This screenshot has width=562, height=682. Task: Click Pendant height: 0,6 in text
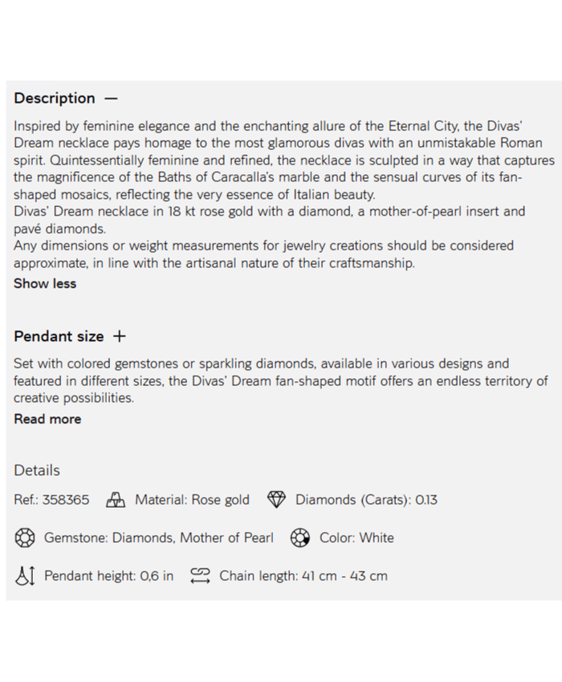pyautogui.click(x=108, y=575)
